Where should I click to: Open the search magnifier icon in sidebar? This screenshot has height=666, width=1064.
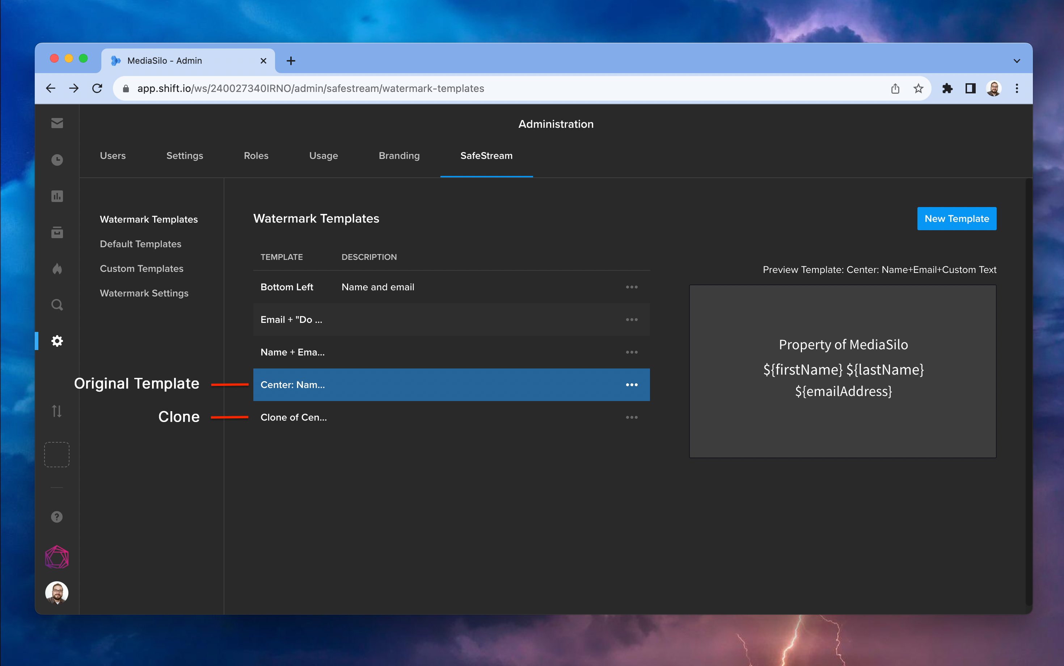[57, 305]
